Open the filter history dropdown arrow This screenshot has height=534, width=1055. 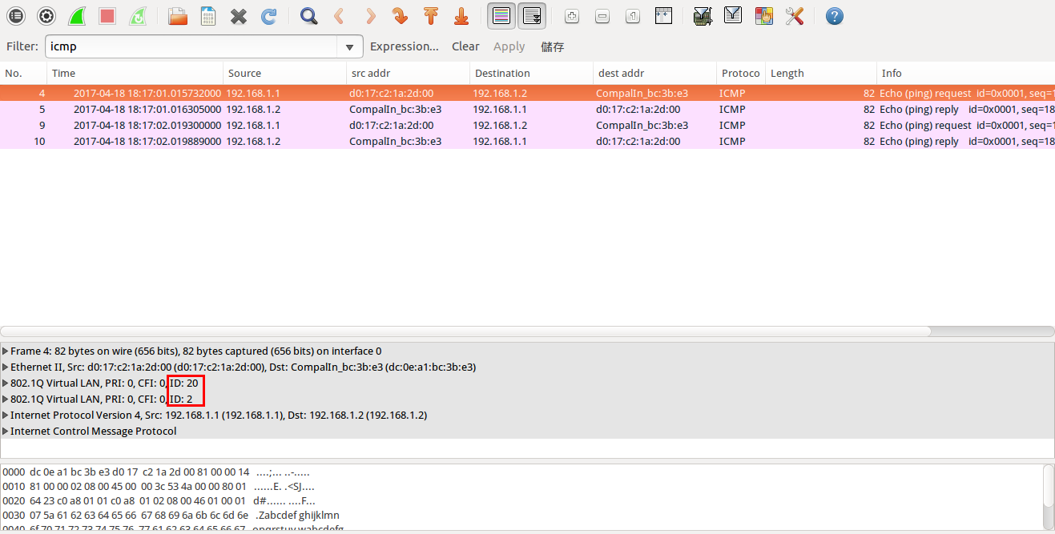(x=349, y=47)
